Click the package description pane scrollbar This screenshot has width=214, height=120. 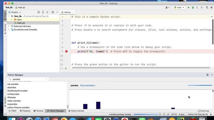[x=213, y=91]
